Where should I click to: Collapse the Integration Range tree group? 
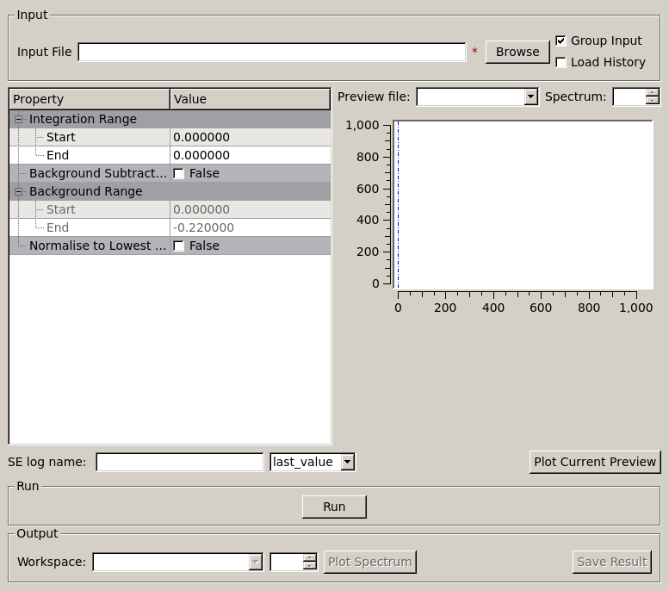click(x=19, y=119)
